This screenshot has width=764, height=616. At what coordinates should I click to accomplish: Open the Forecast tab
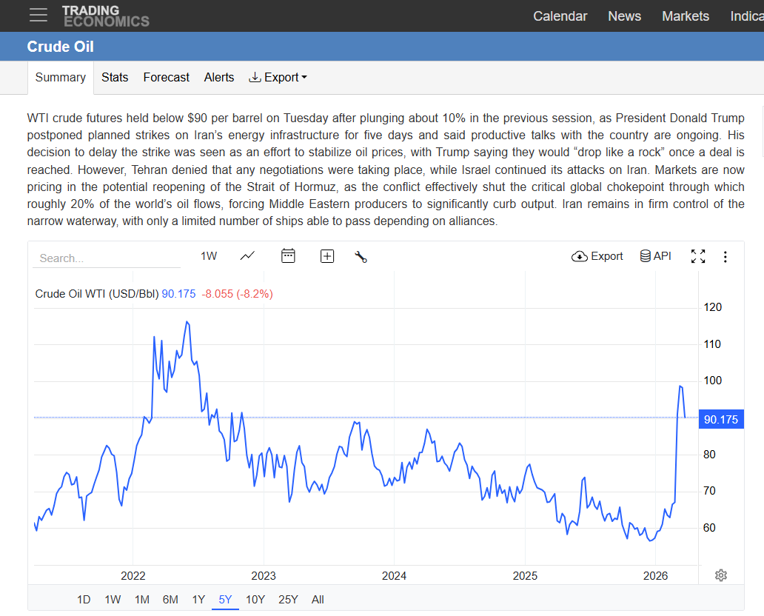pos(166,78)
